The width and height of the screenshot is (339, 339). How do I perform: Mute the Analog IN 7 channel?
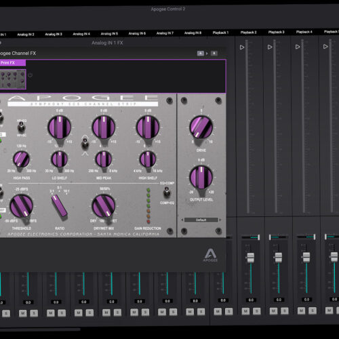pyautogui.click(x=162, y=312)
